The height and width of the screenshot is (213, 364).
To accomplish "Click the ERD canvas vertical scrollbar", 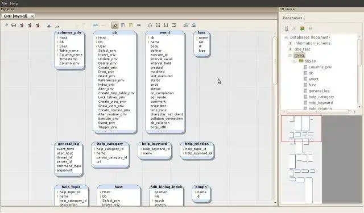I will pyautogui.click(x=275, y=61).
